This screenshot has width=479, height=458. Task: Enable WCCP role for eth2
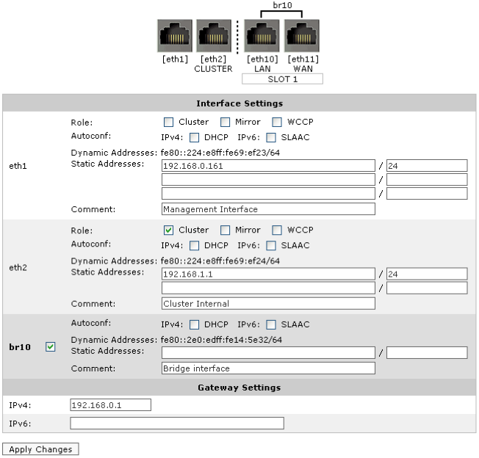pyautogui.click(x=277, y=230)
